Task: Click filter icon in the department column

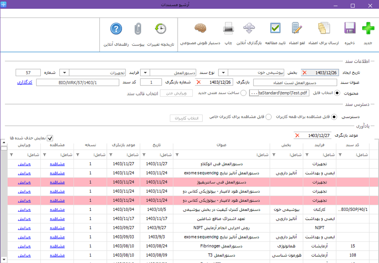Action: point(274,155)
